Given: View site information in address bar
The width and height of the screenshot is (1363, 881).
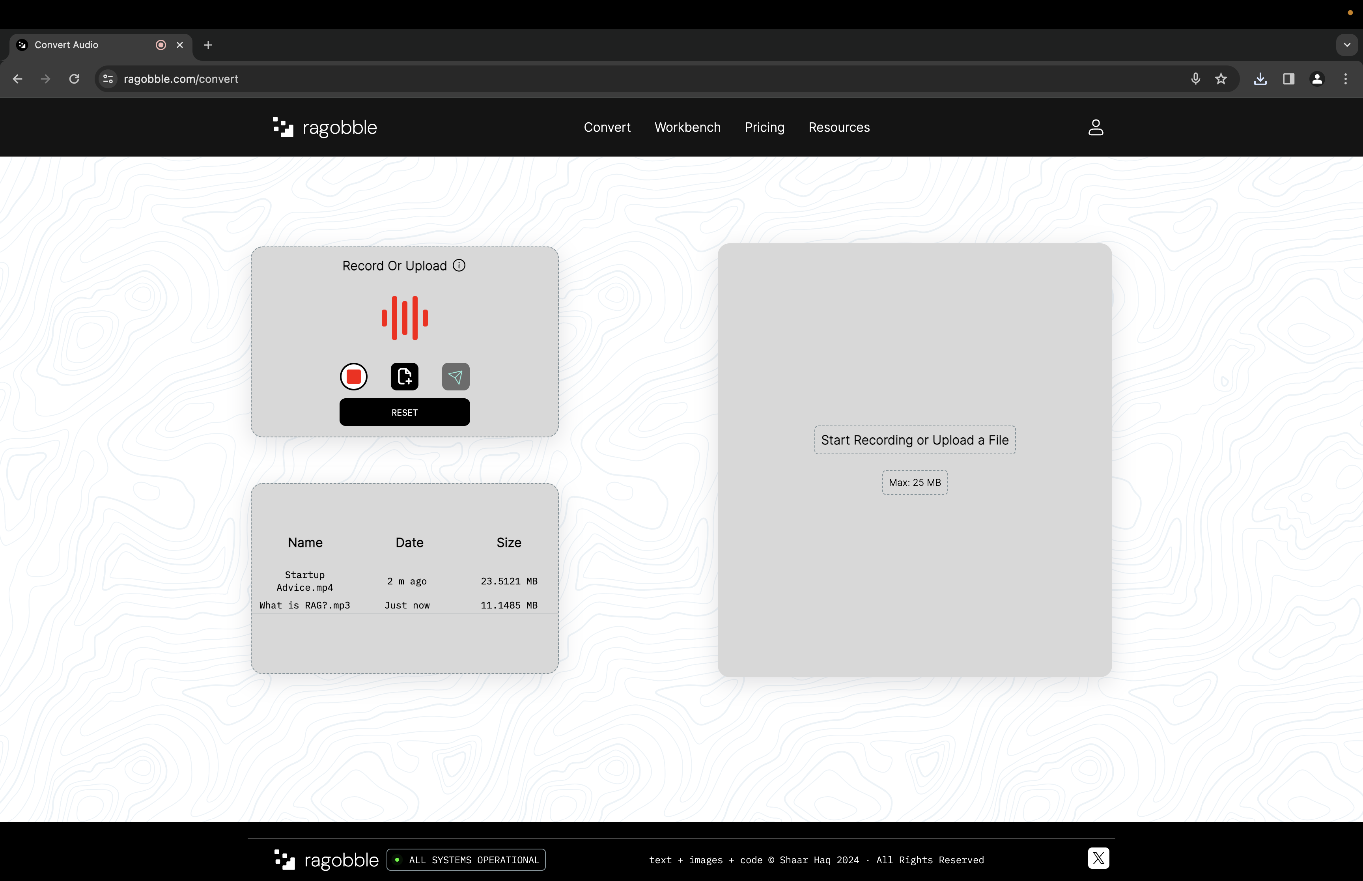Looking at the screenshot, I should [x=108, y=79].
